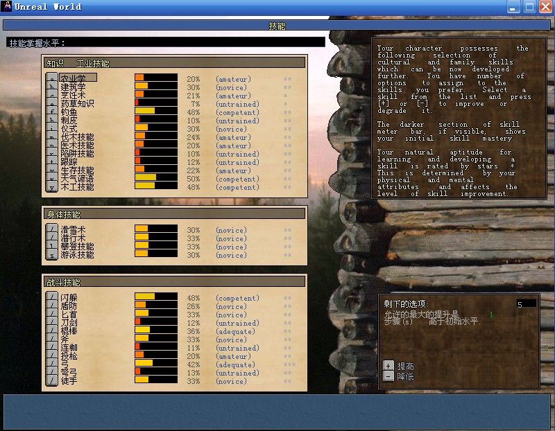555x431 pixels.
Task: Choose the 天气谚语 skill entry
Action: point(76,179)
